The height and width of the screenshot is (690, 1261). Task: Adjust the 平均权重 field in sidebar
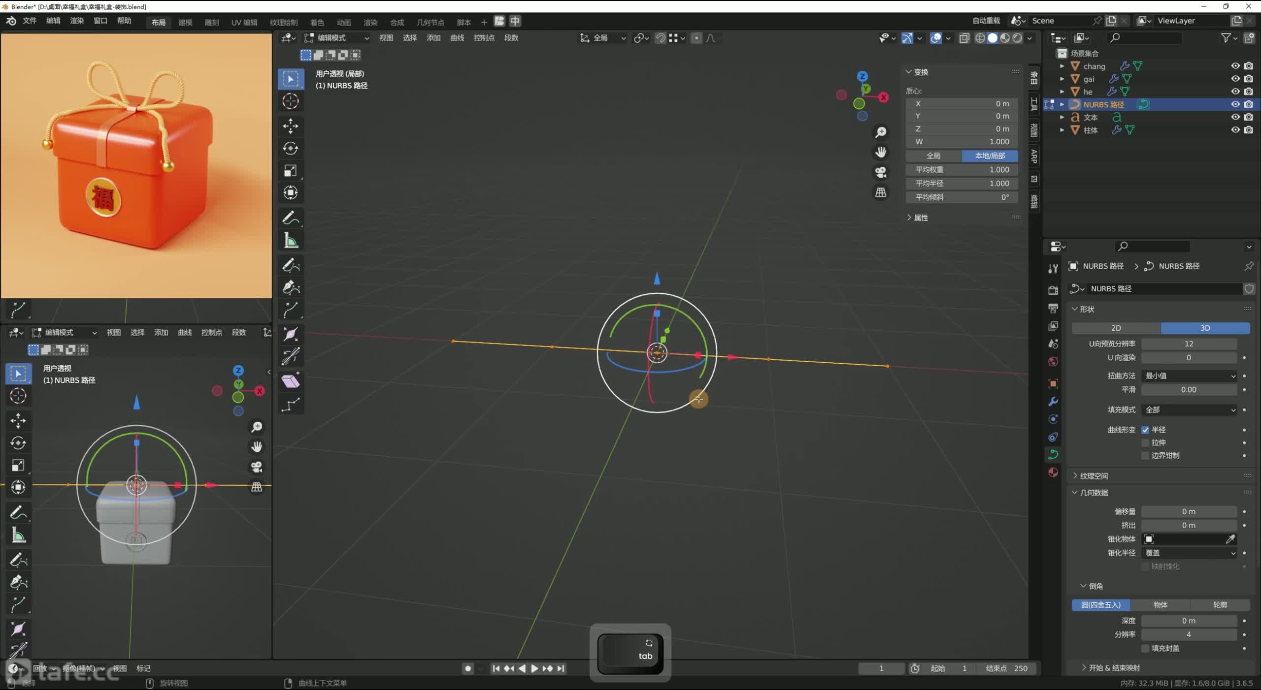(962, 169)
